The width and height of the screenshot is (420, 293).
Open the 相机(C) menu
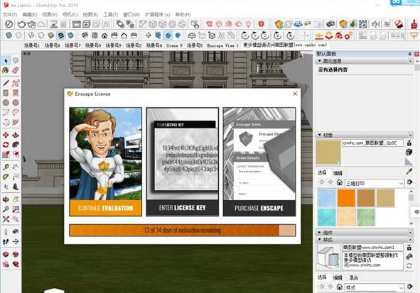coord(70,14)
